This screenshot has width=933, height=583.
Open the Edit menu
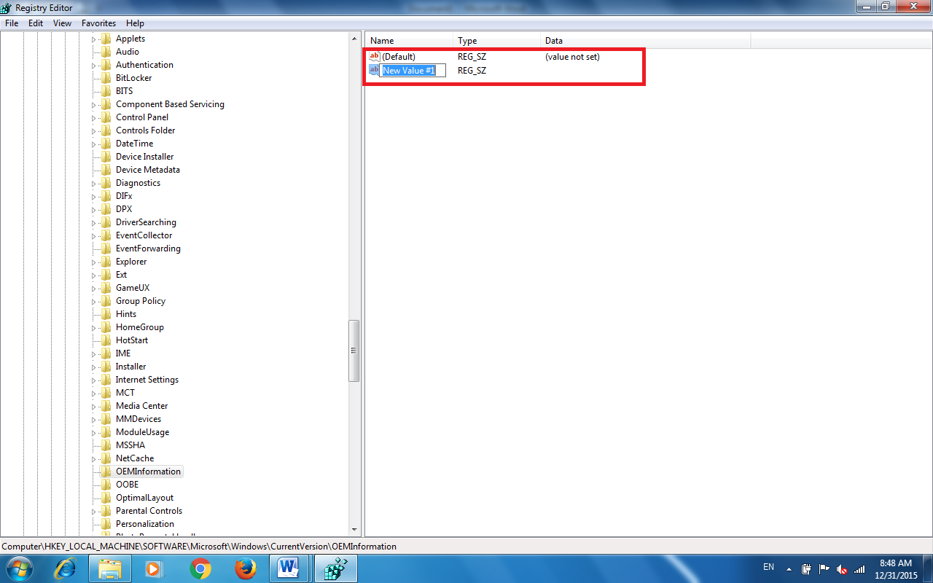pos(36,23)
